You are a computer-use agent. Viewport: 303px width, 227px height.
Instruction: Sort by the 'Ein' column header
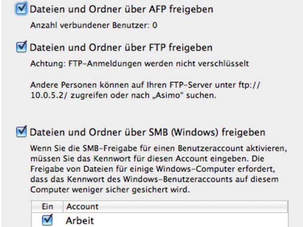(x=47, y=207)
